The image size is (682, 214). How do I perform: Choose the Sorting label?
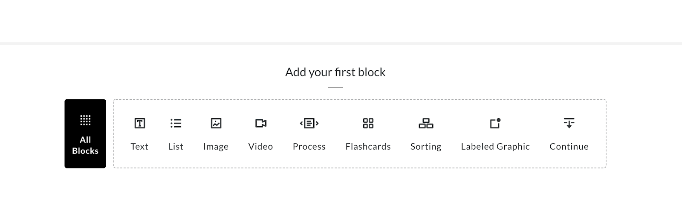click(426, 147)
